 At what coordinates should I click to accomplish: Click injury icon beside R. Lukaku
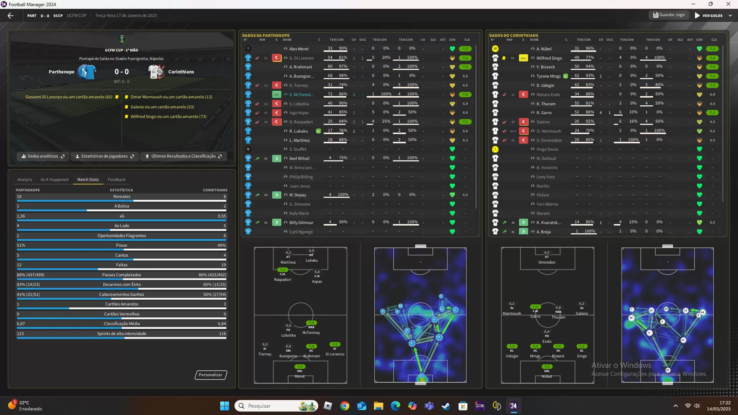(x=318, y=131)
